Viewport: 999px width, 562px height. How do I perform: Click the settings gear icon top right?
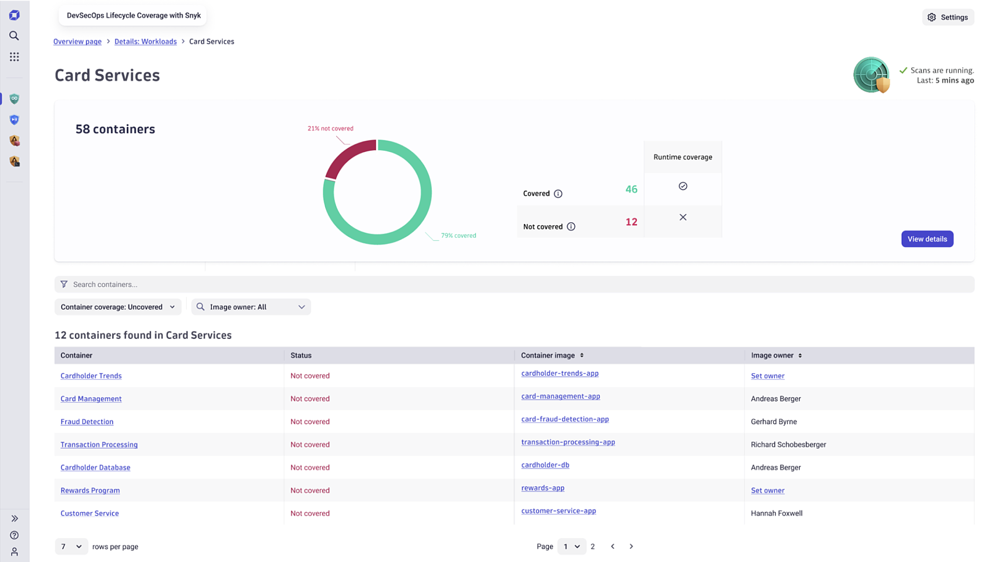932,17
